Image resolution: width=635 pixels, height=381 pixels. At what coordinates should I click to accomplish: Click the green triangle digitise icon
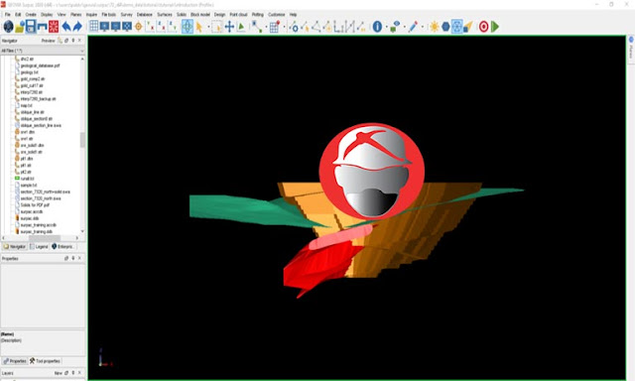[241, 27]
